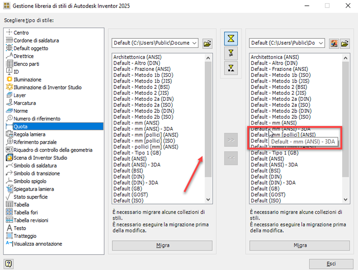
Task: Select Default (BSI) in right list
Action: pos(266,171)
